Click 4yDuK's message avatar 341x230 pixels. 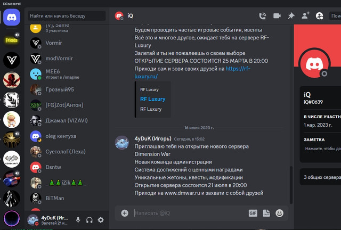(x=122, y=143)
